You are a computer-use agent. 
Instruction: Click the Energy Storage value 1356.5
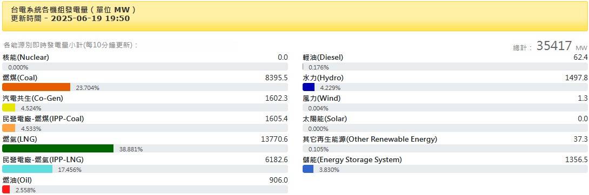(x=576, y=160)
